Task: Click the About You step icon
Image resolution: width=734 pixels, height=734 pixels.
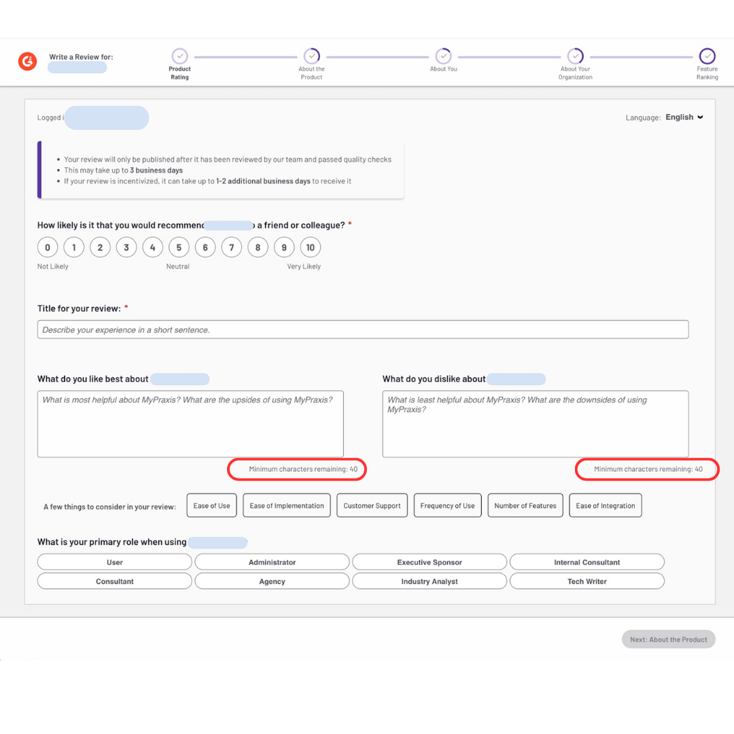Action: tap(443, 56)
